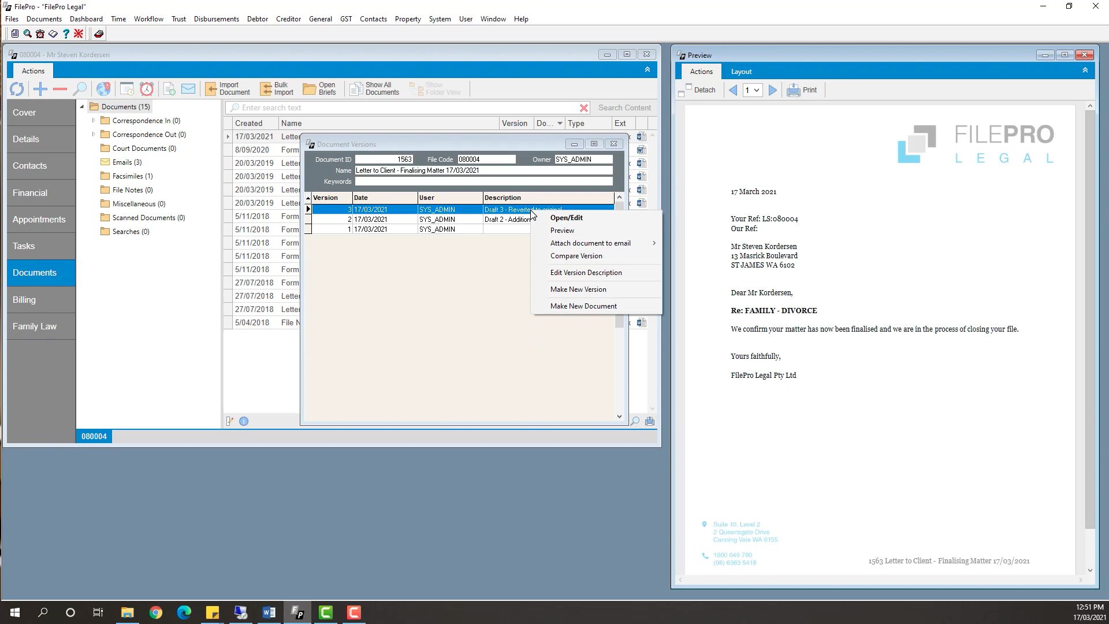Print the previewed letter
This screenshot has width=1109, height=624.
[802, 90]
